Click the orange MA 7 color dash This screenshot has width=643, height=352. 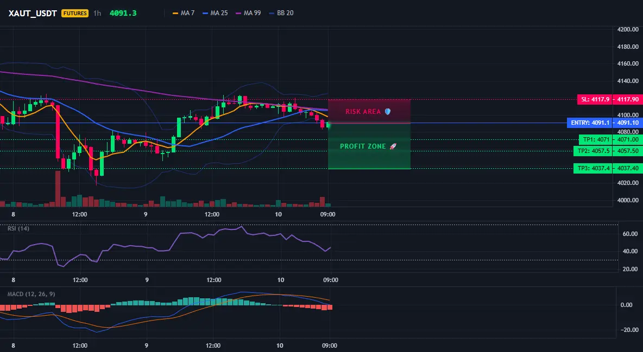[175, 13]
